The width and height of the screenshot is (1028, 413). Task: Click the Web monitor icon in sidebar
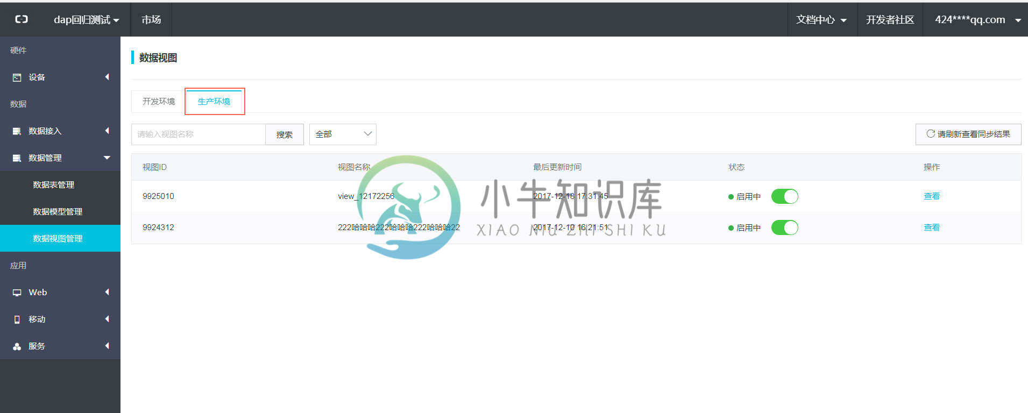tap(17, 293)
